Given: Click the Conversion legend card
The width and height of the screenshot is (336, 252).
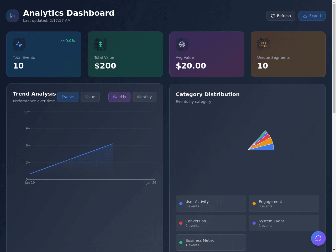Looking at the screenshot, I should [x=211, y=223].
